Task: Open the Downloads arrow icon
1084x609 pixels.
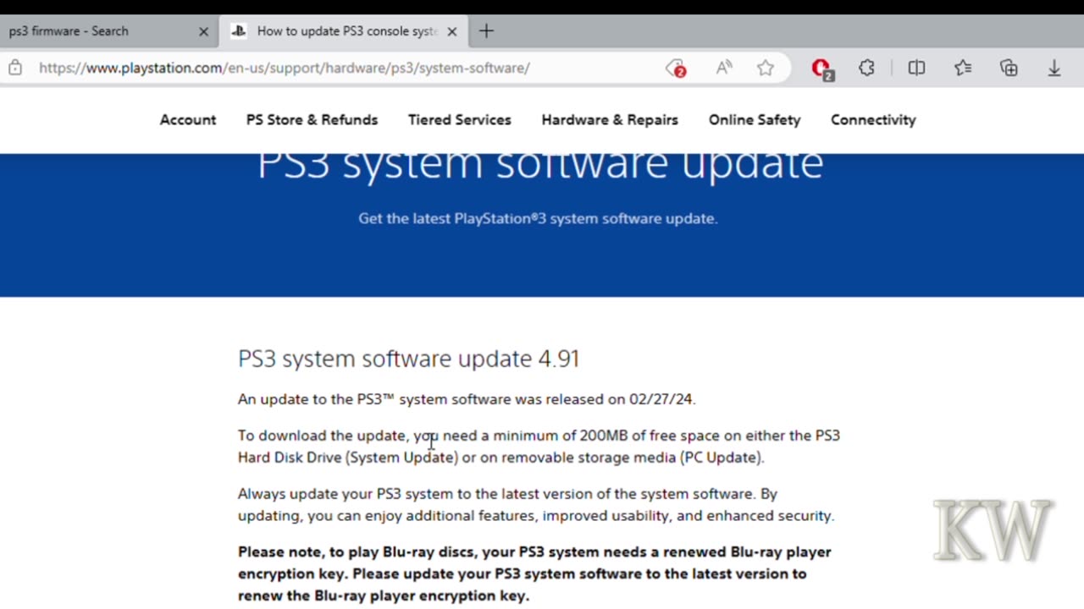Action: coord(1054,68)
